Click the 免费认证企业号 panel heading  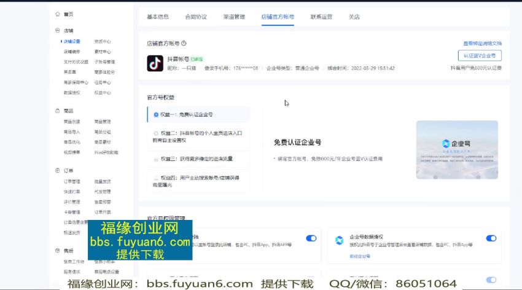point(297,143)
